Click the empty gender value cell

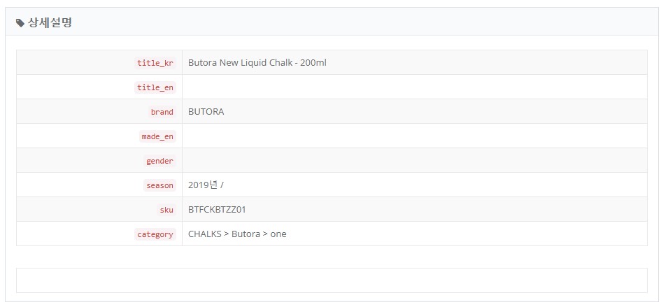[415, 161]
